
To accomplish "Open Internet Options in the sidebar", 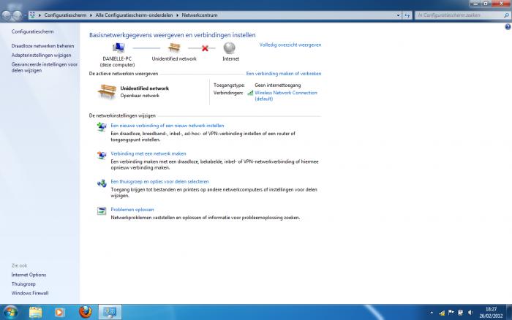I will pos(29,275).
